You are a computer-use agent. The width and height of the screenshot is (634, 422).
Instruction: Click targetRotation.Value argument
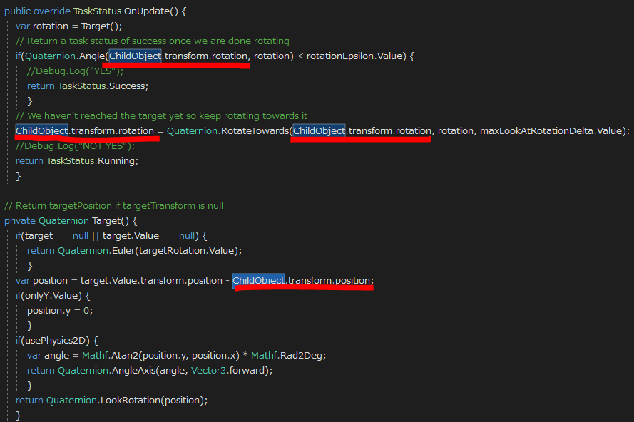186,251
